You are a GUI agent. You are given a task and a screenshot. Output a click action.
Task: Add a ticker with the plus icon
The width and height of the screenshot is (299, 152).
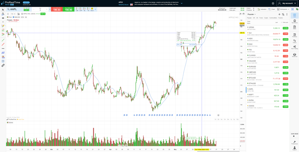tap(279, 14)
